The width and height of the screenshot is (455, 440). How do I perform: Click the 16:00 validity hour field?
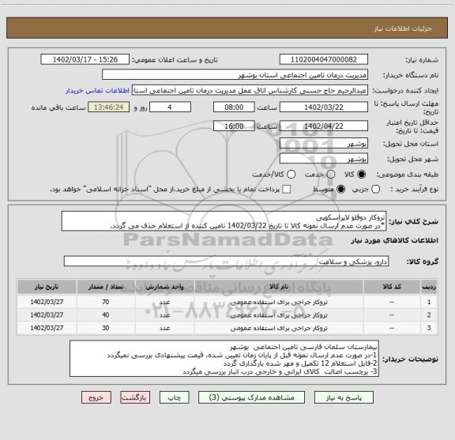[234, 126]
